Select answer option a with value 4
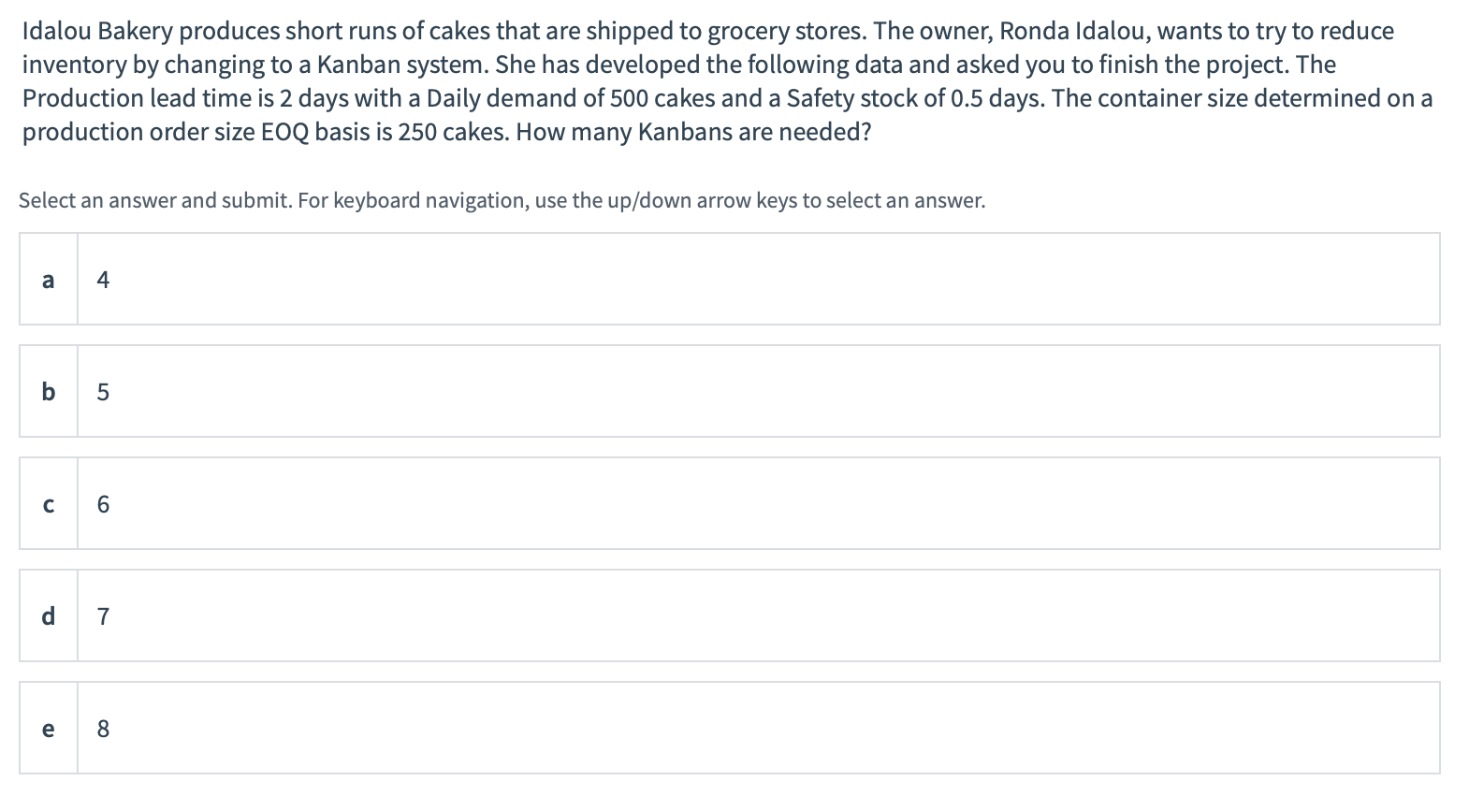Viewport: 1469px width, 810px height. [758, 280]
